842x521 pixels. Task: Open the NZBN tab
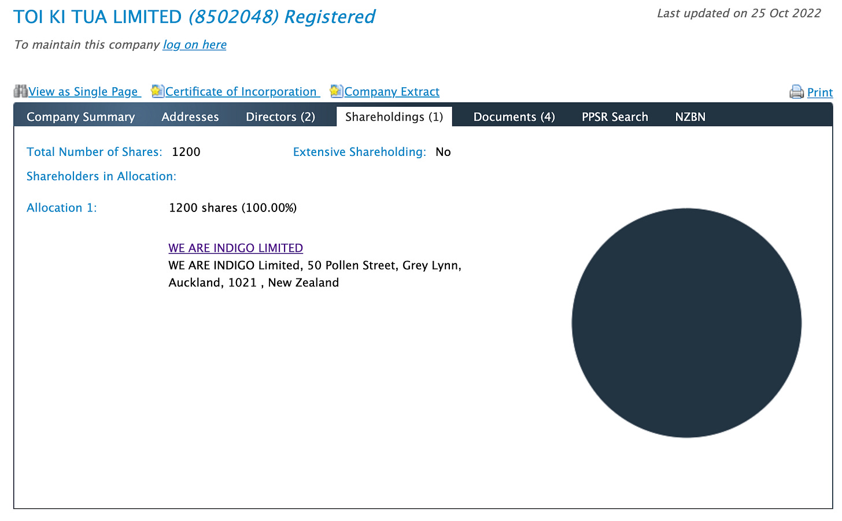point(690,117)
